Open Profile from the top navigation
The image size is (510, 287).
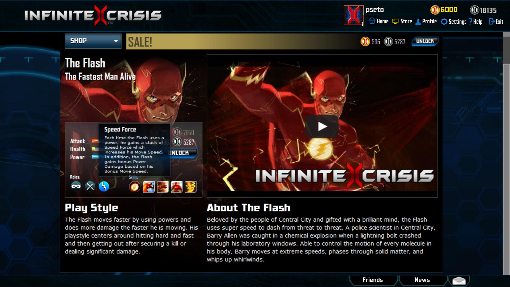pyautogui.click(x=426, y=22)
